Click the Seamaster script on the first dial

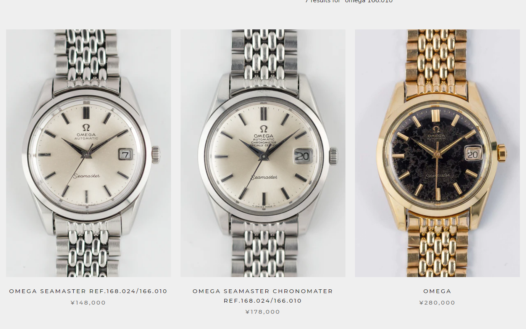pyautogui.click(x=87, y=176)
